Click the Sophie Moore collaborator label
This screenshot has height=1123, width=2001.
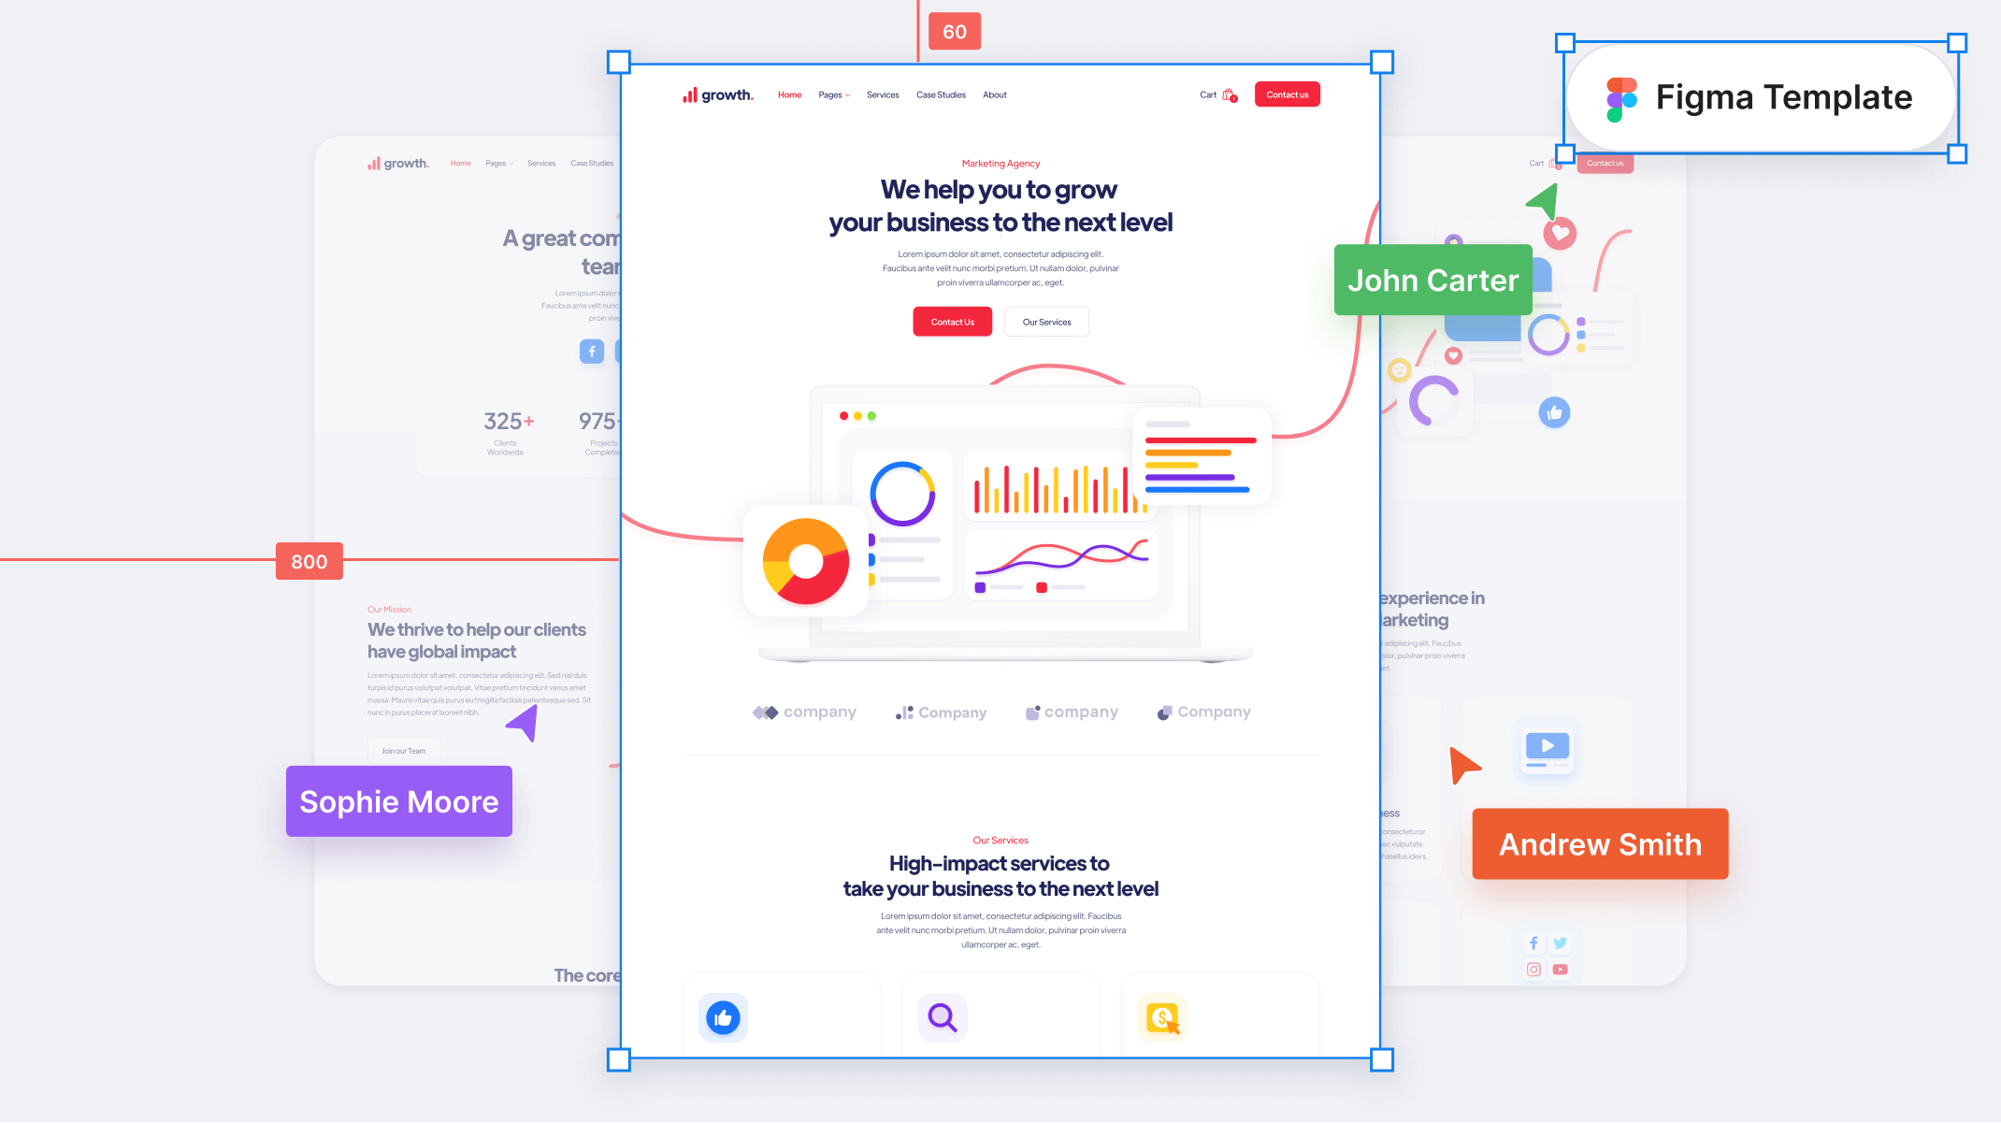pyautogui.click(x=398, y=801)
